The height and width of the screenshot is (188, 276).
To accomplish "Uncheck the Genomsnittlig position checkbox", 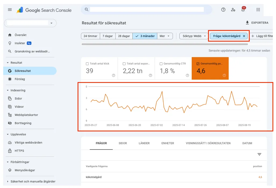I will 198,64.
